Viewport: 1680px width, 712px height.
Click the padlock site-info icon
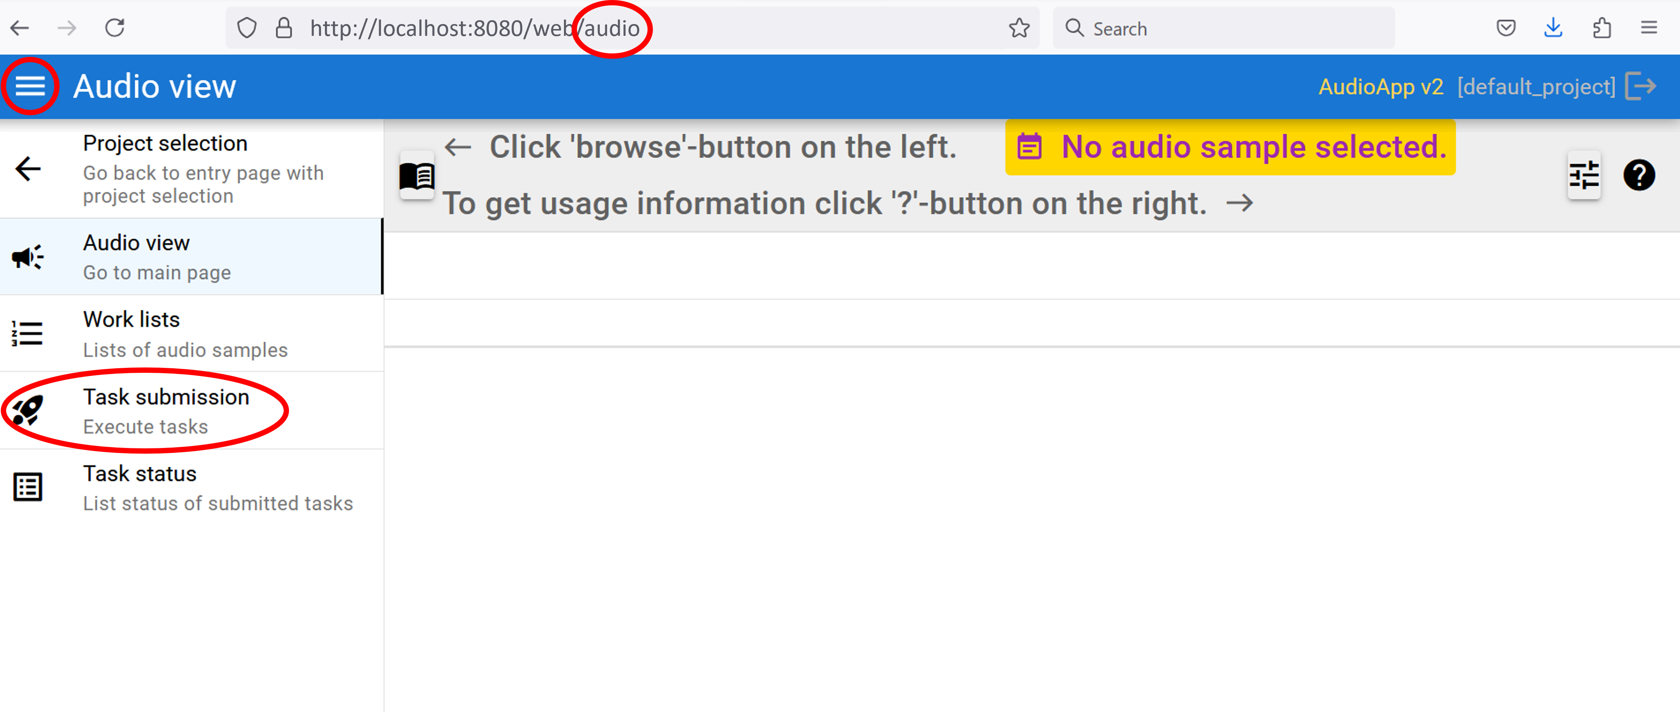coord(284,28)
